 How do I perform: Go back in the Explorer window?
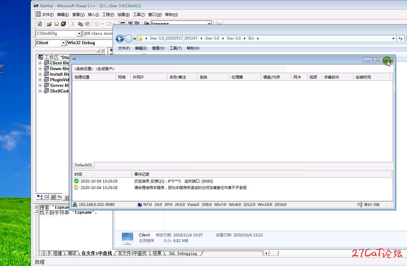tap(120, 39)
